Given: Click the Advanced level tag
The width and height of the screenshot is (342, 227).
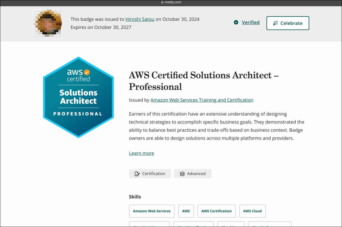Looking at the screenshot, I should pyautogui.click(x=193, y=174).
